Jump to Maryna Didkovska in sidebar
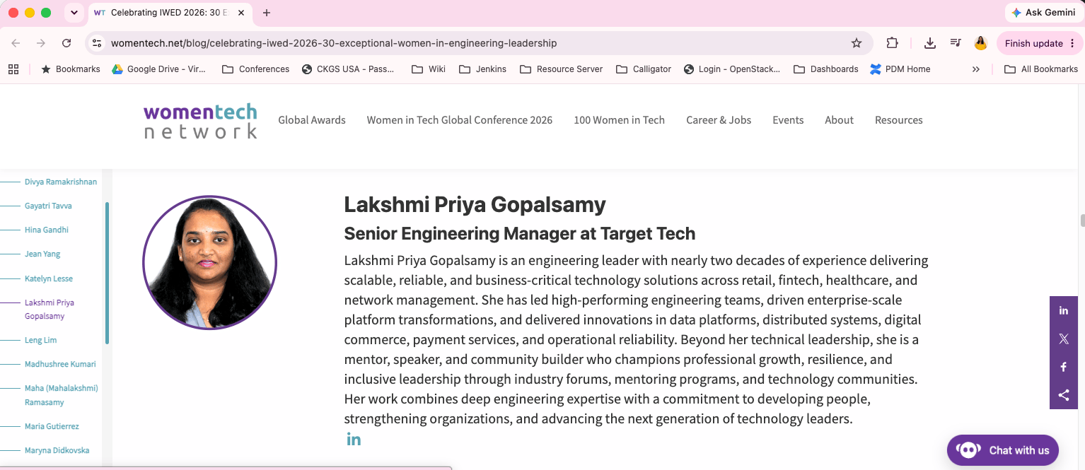This screenshot has height=470, width=1085. coord(57,450)
